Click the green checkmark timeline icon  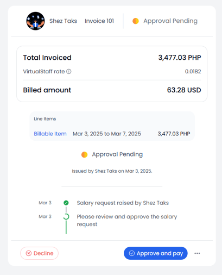tap(66, 203)
